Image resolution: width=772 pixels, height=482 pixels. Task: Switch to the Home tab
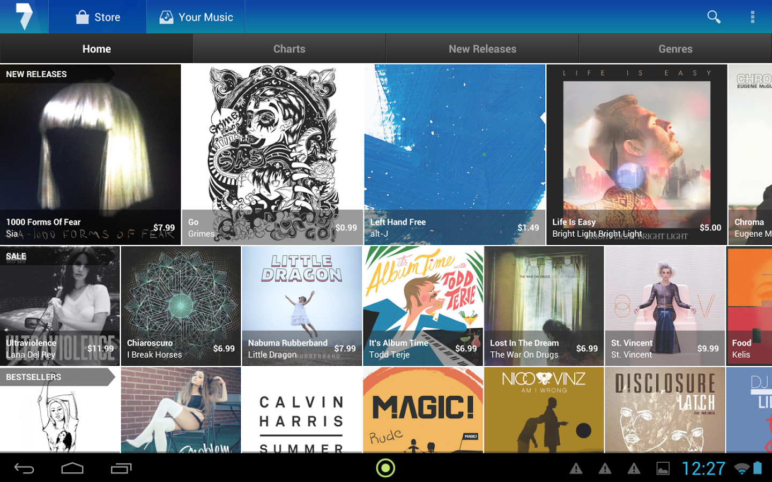96,49
